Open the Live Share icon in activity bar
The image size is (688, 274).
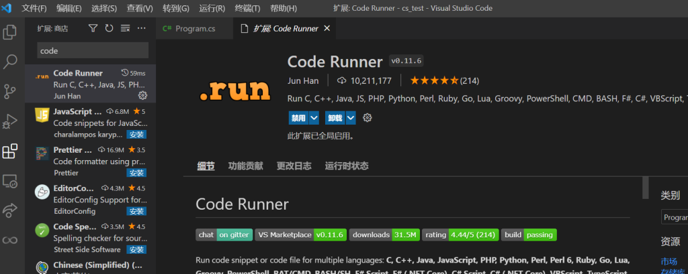9,210
